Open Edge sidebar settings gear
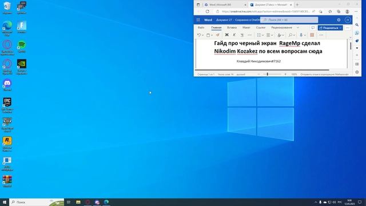The image size is (366, 206). (357, 72)
